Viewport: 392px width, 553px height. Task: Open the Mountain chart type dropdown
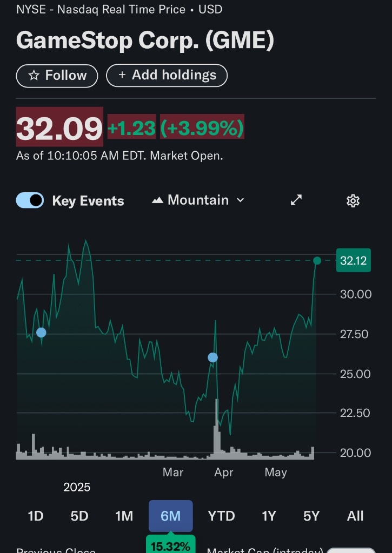point(198,200)
